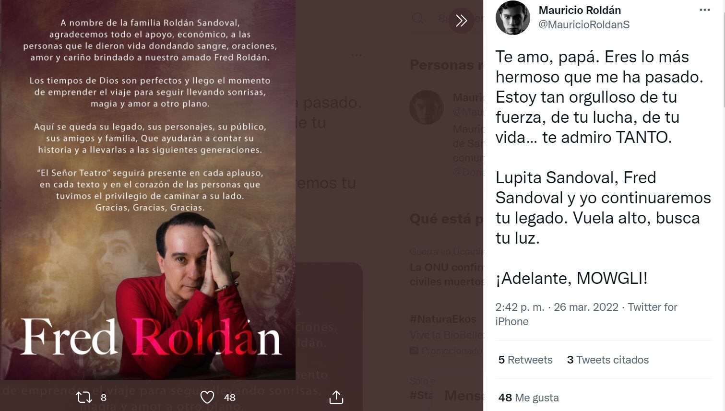Viewport: 725px width, 411px height.
Task: Click the Fred Roldán tribute image
Action: [x=148, y=190]
